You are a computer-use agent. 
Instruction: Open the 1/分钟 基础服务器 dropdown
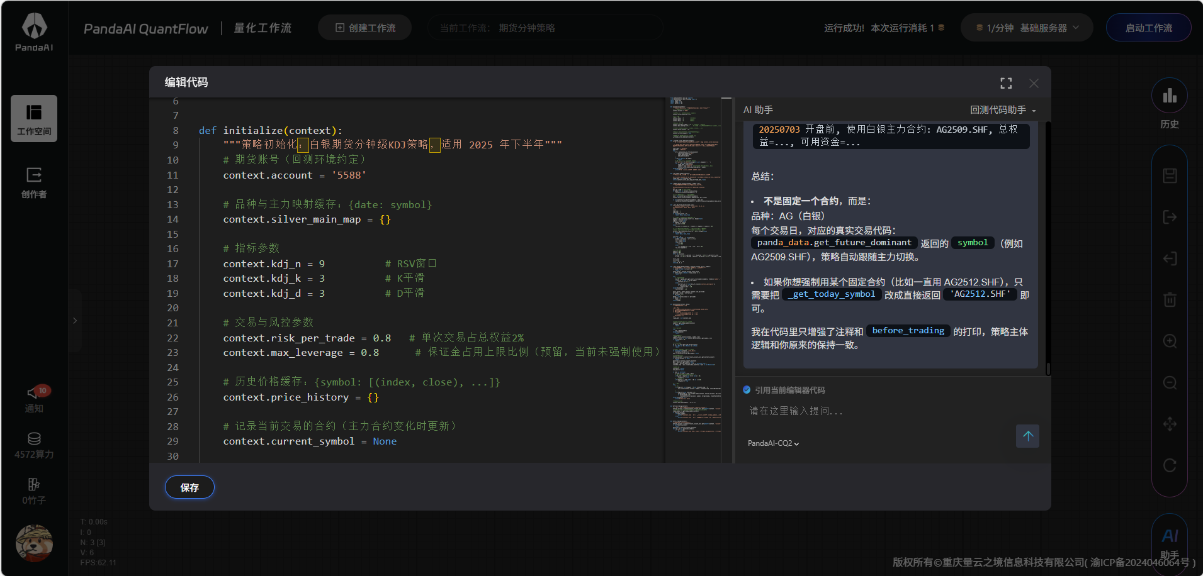[x=1027, y=28]
